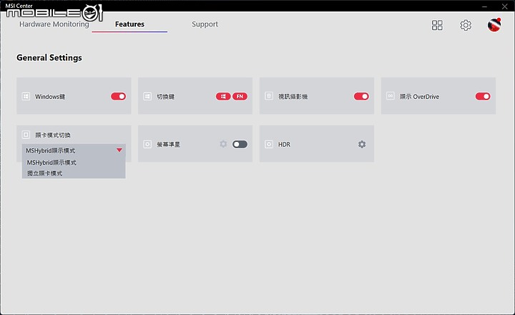Click the 顯示 OverDrive label
Screen dimensions: 515x315
pyautogui.click(x=419, y=97)
